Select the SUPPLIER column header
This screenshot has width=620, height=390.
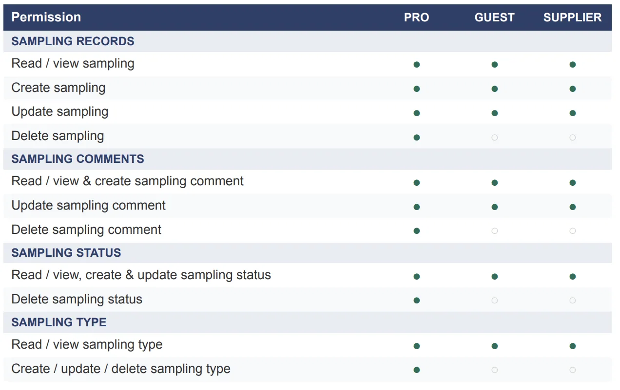pos(572,18)
